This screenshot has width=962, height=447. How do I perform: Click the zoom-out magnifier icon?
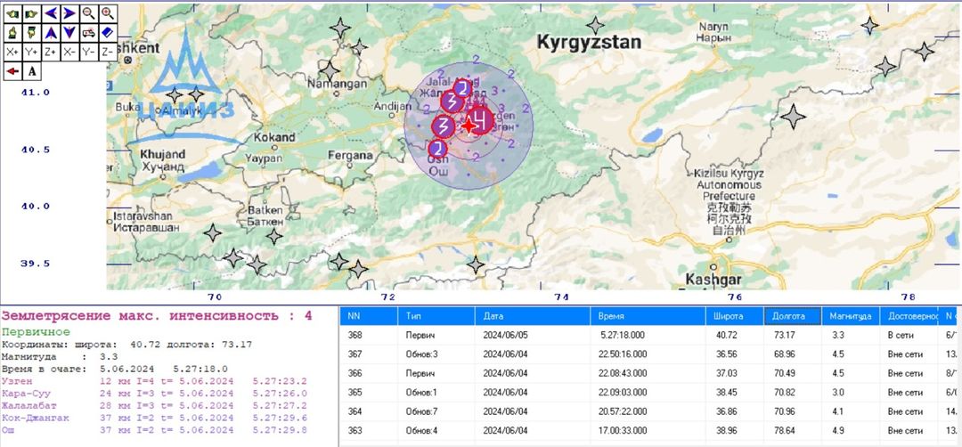pyautogui.click(x=89, y=13)
